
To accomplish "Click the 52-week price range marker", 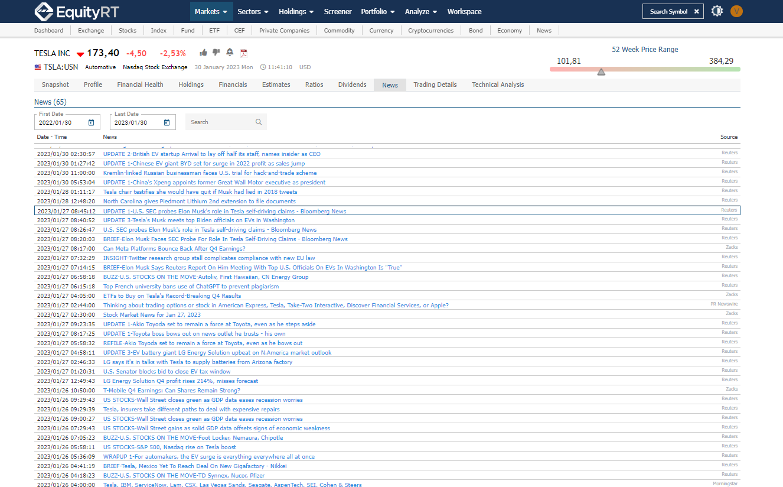I will [x=601, y=72].
